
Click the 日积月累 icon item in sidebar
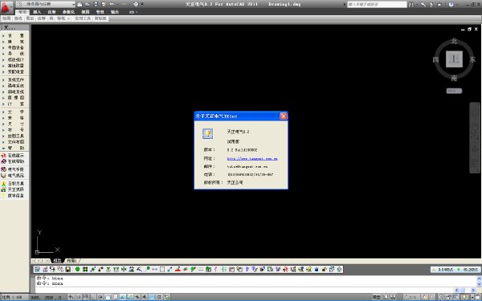tap(13, 184)
